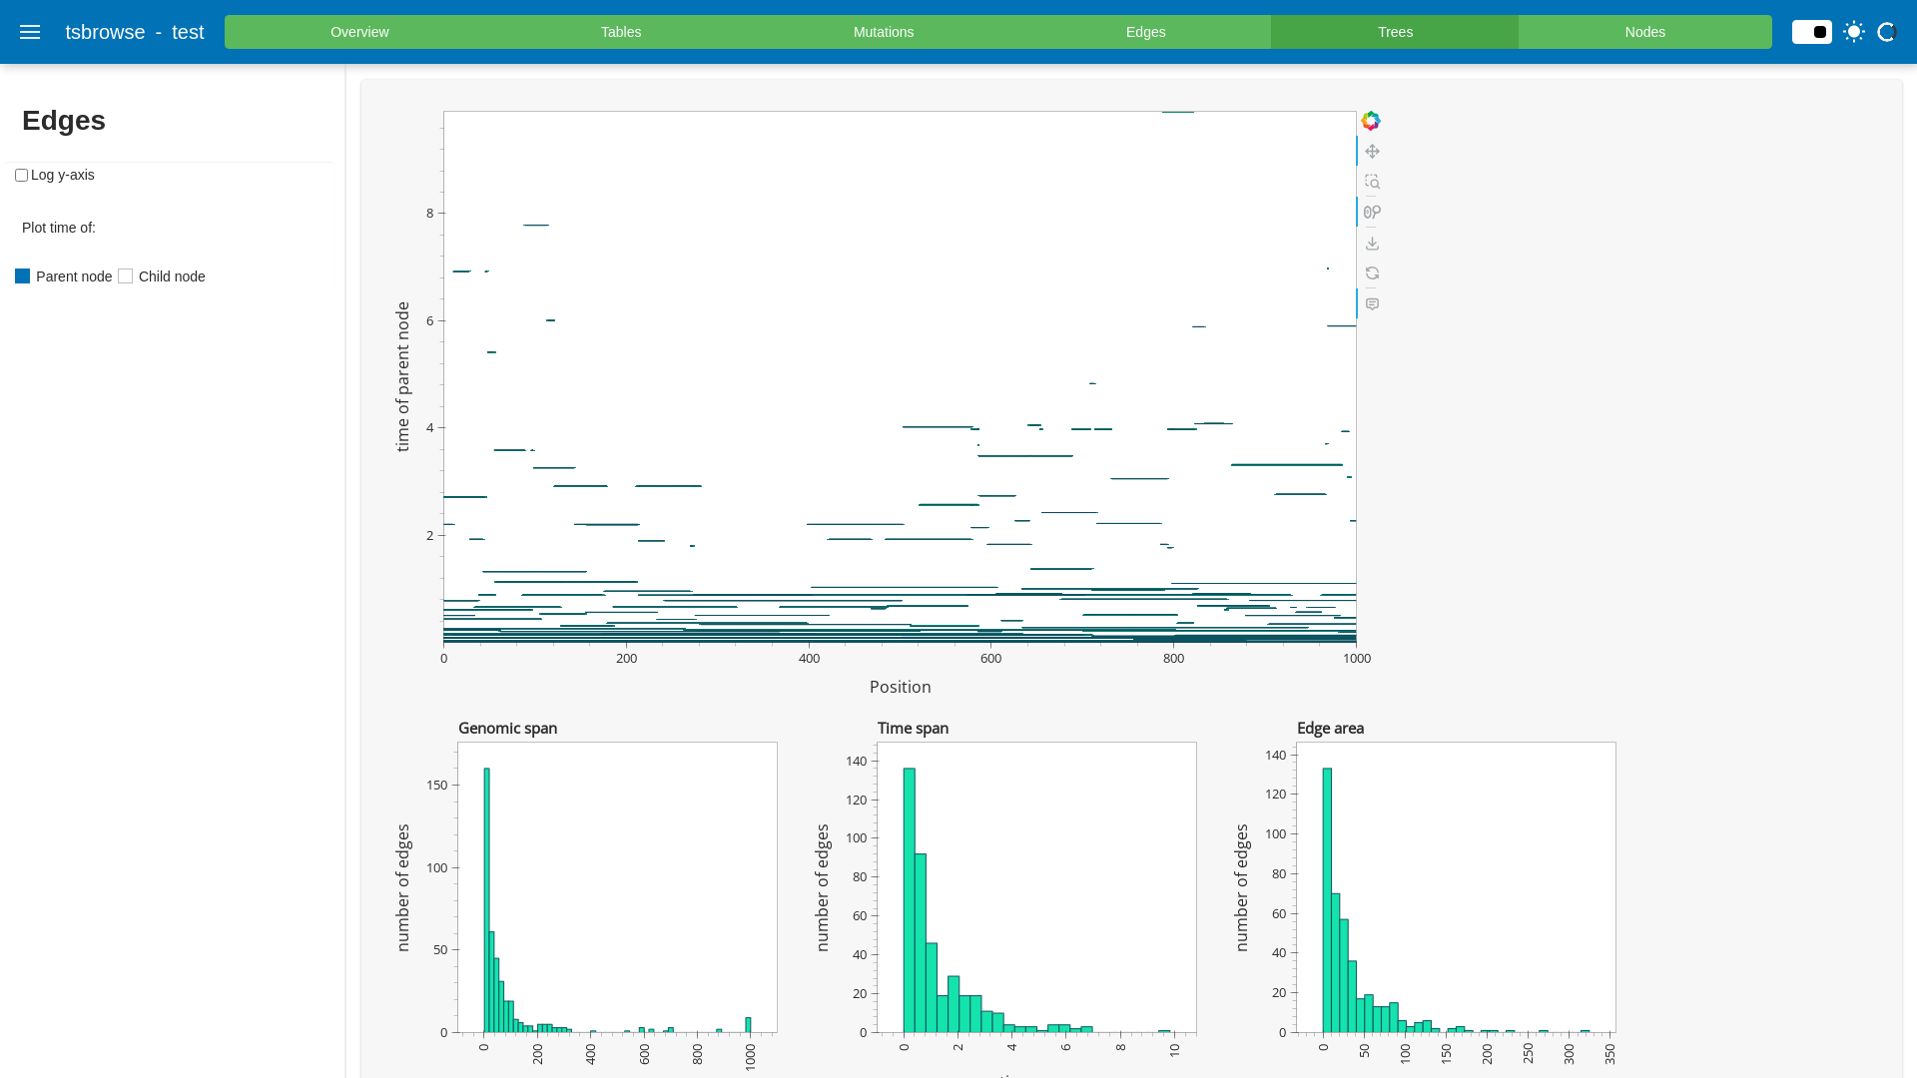
Task: Click the sun theme icon
Action: [1854, 32]
